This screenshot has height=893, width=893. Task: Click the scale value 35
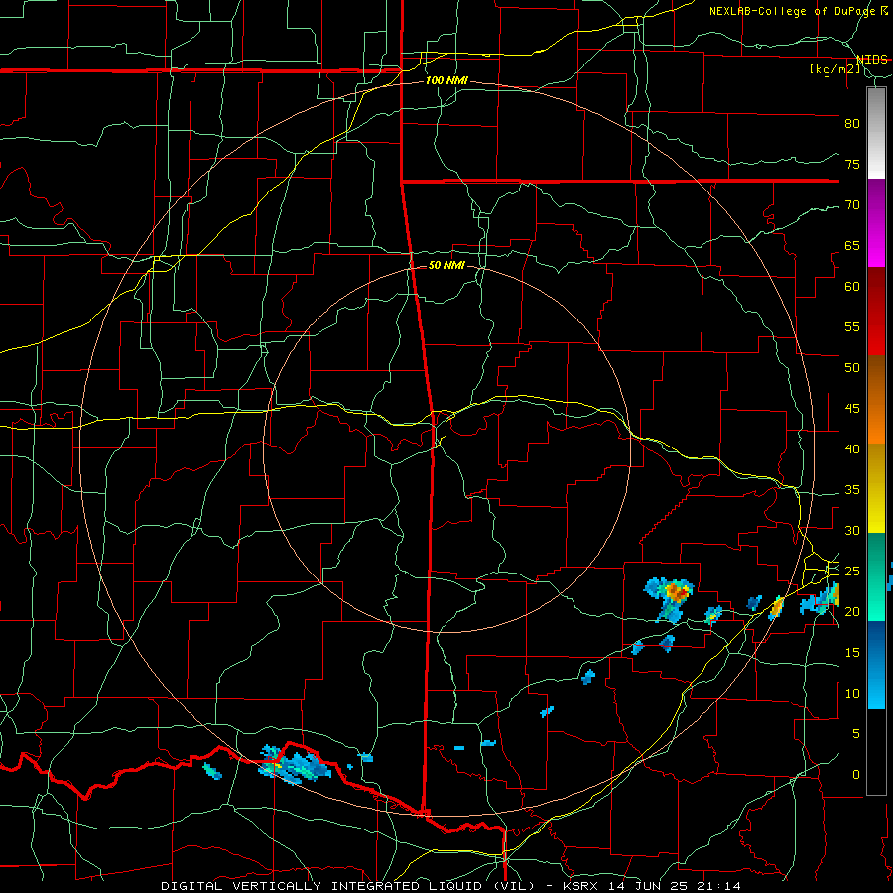coord(852,490)
